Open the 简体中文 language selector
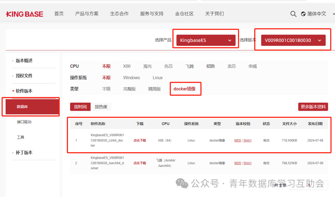335x197 pixels. coord(317,14)
